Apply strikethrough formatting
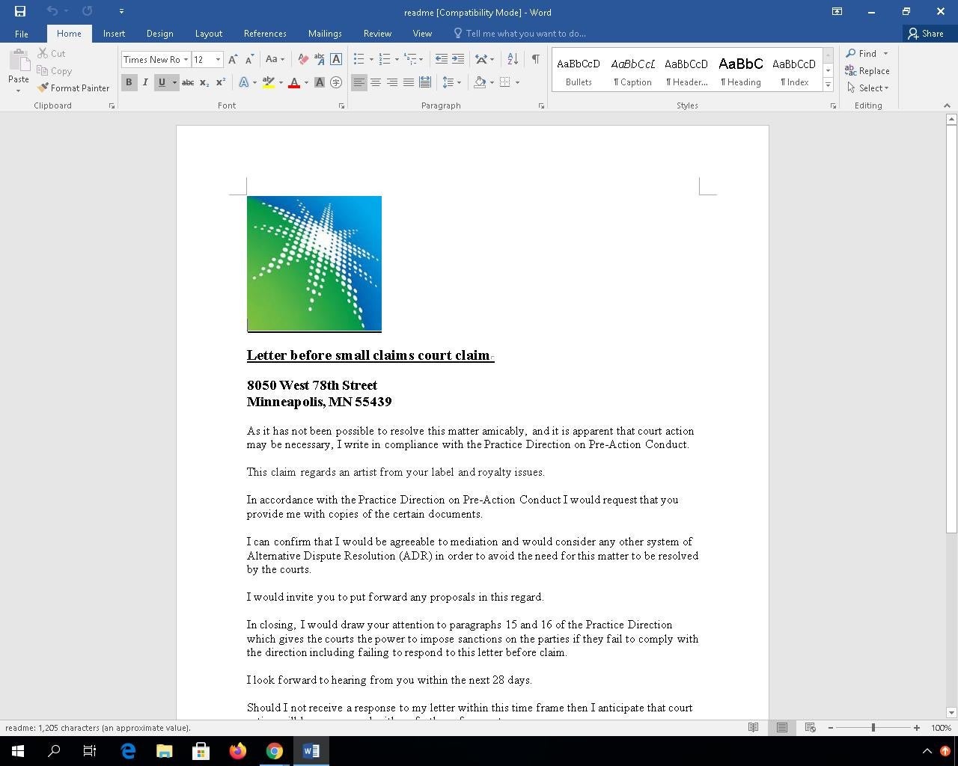The height and width of the screenshot is (766, 958). [x=188, y=82]
